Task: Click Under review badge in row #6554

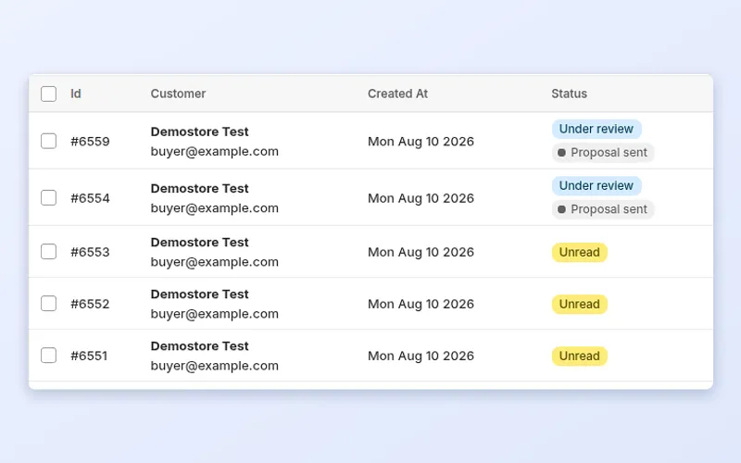Action: click(597, 186)
